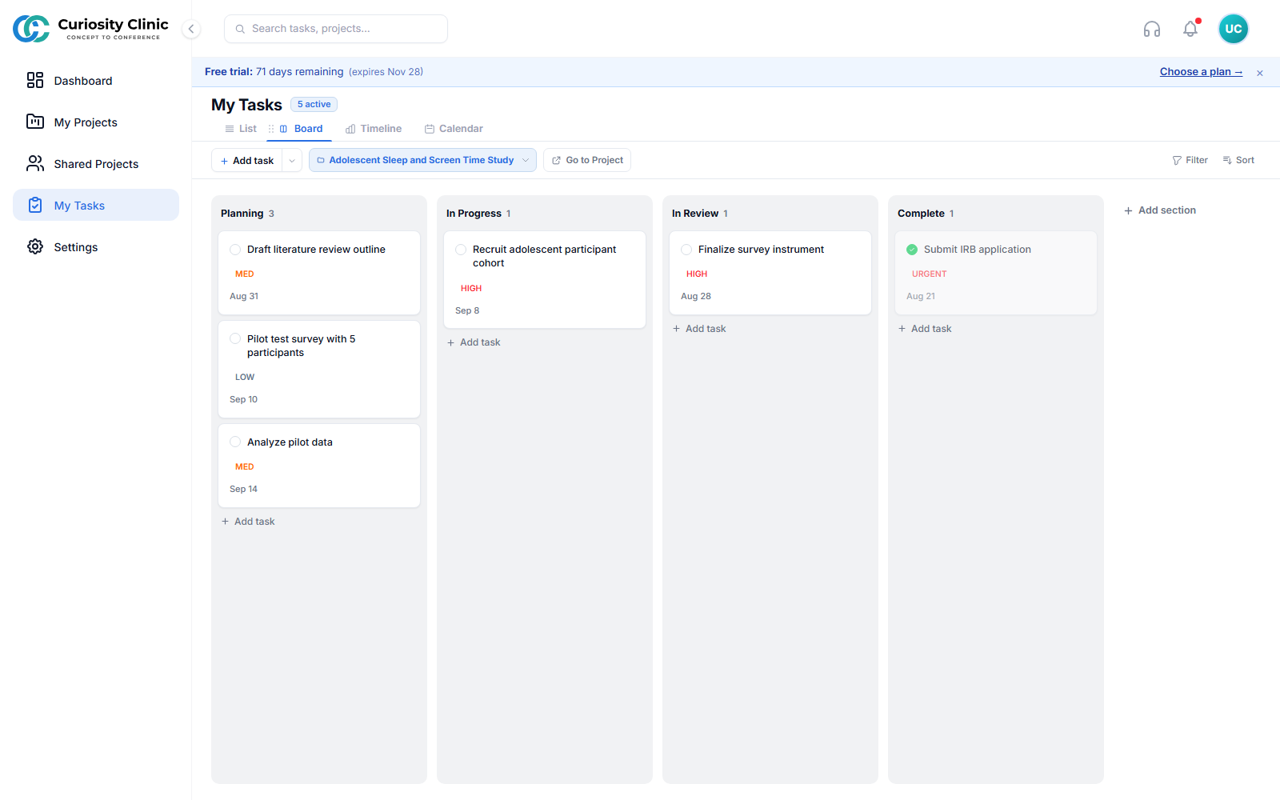Open the Add task dropdown arrow
The width and height of the screenshot is (1280, 800).
(292, 160)
